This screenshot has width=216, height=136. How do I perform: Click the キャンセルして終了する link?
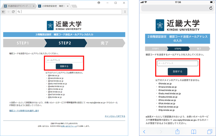pos(115,116)
